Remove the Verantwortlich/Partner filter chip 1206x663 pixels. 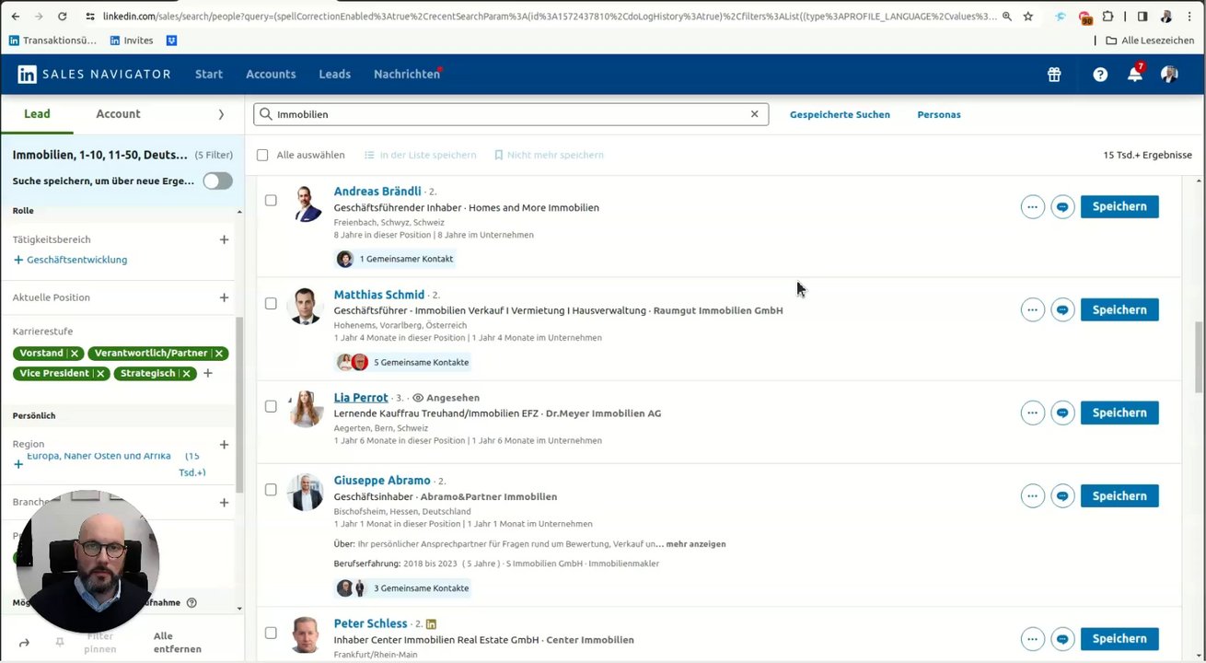218,354
